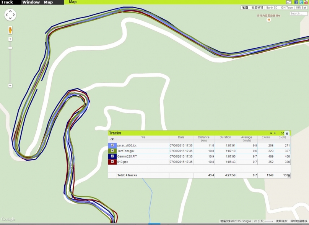Toggle visibility of TomTom.gpx track
The image size is (309, 225).
[112, 151]
